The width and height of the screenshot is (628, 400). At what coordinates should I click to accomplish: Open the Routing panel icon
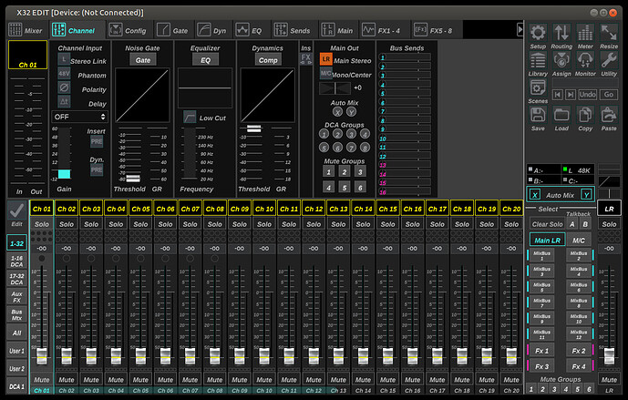pos(561,33)
